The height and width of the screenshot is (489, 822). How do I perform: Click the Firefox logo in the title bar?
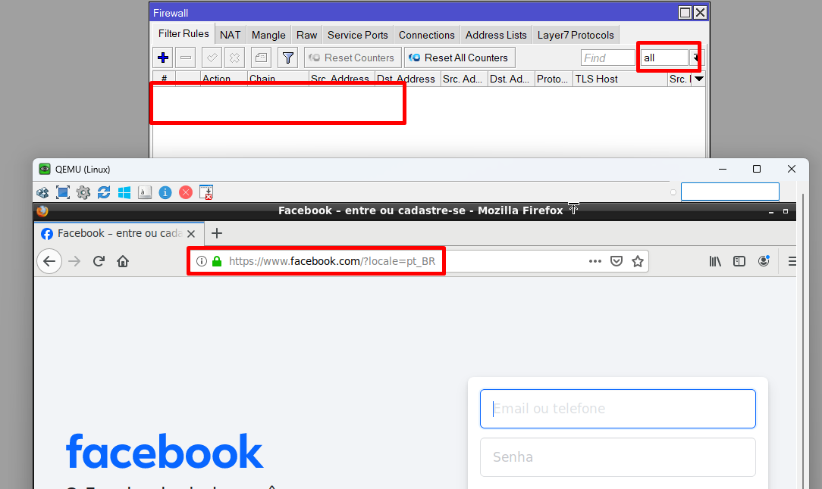42,210
